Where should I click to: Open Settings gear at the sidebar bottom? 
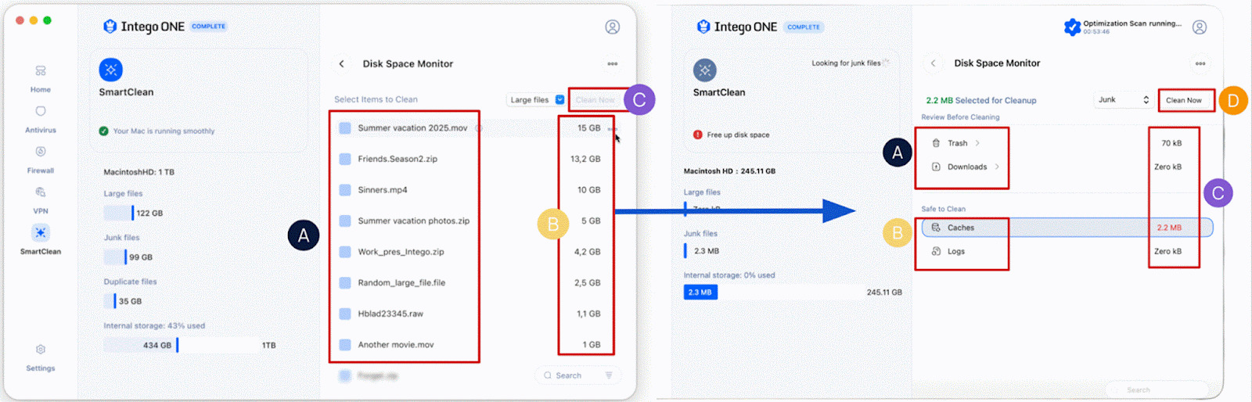[41, 357]
